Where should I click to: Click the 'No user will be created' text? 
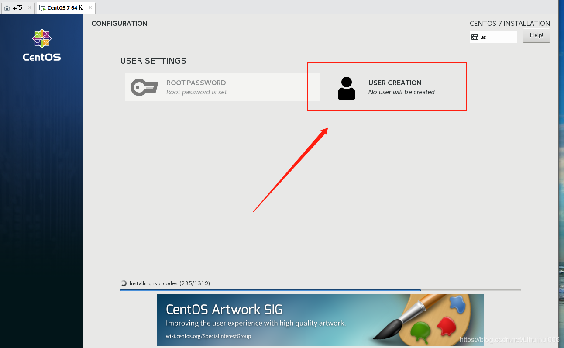tap(402, 92)
